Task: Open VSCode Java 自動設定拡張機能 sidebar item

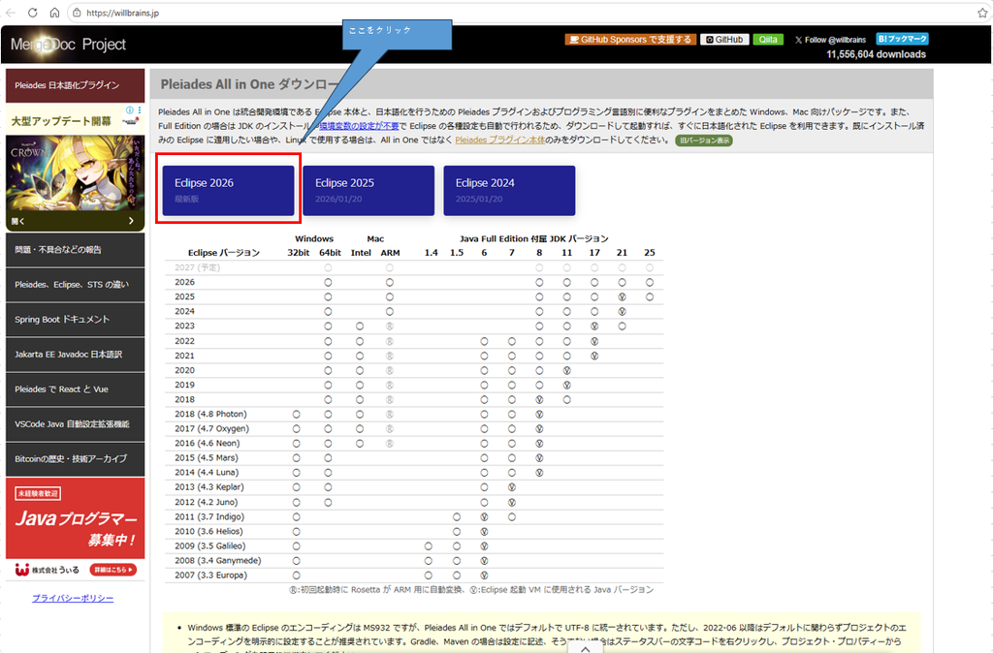Action: click(x=76, y=424)
